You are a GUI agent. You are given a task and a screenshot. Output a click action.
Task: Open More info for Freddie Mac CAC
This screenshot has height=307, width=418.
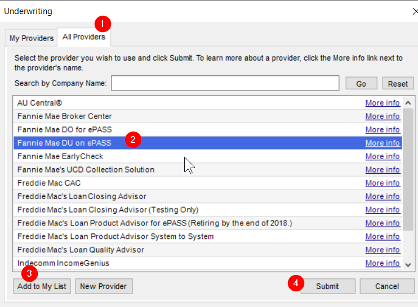tap(383, 183)
